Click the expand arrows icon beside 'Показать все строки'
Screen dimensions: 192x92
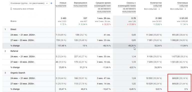11,9
